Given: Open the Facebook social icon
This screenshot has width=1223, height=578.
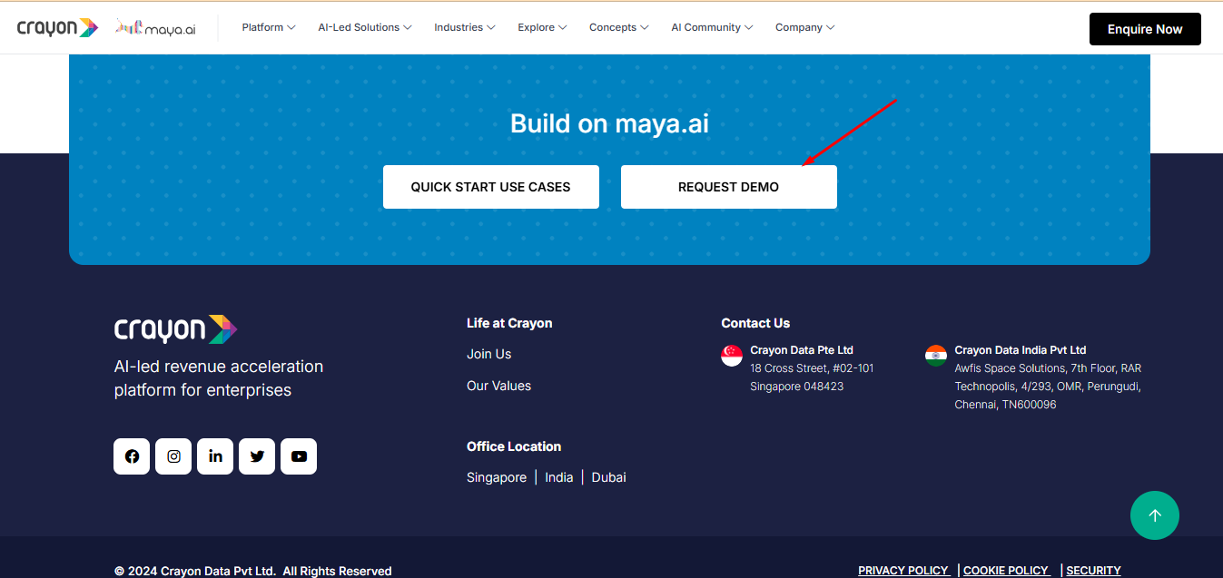Looking at the screenshot, I should 132,456.
